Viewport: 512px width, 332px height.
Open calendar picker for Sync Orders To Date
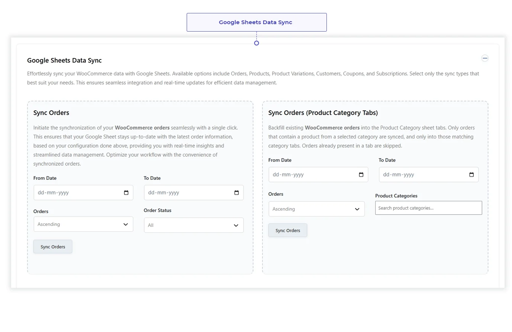click(x=236, y=193)
